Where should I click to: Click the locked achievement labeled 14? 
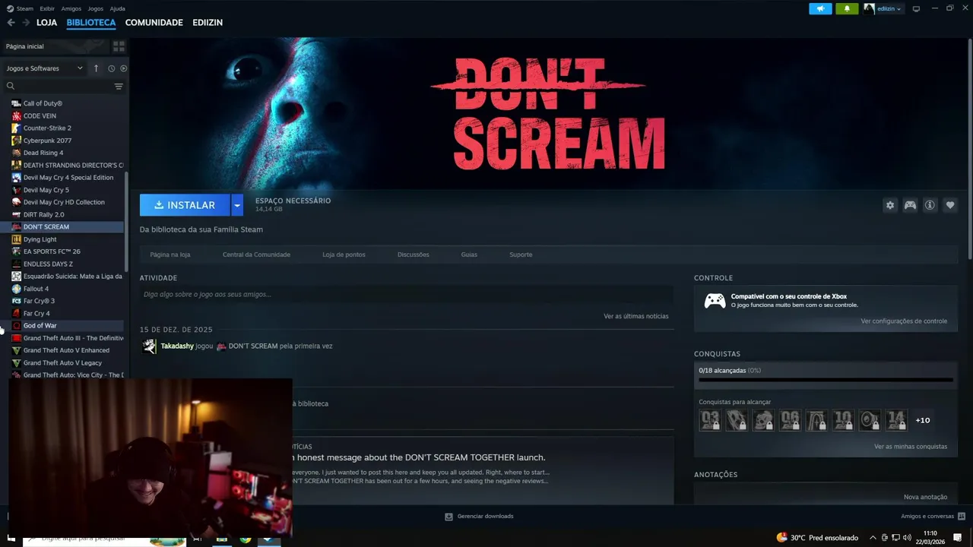[896, 420]
